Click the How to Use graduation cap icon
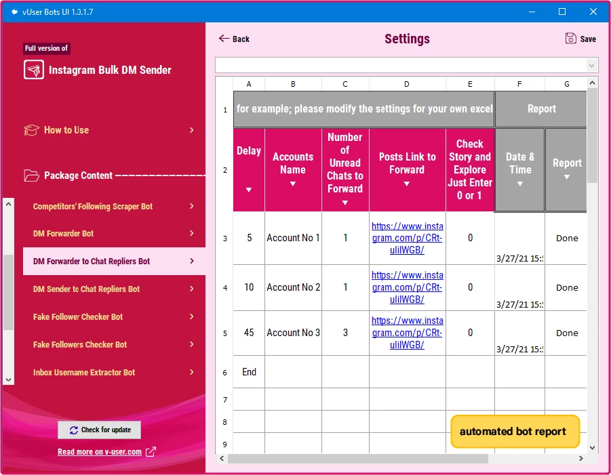 31,130
